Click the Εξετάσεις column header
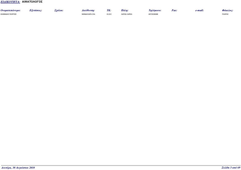Image resolution: width=241 pixels, height=170 pixels. click(x=36, y=11)
